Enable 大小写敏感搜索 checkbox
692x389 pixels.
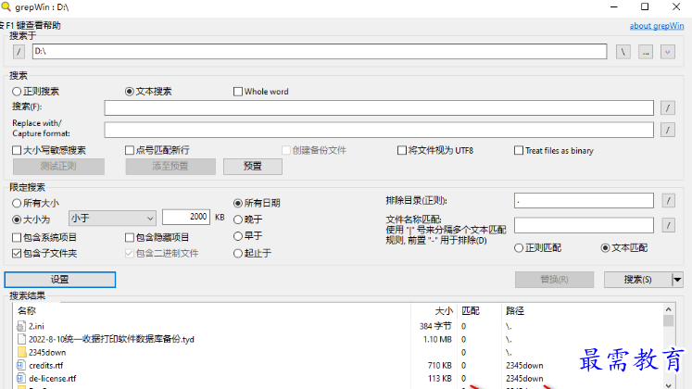click(17, 150)
